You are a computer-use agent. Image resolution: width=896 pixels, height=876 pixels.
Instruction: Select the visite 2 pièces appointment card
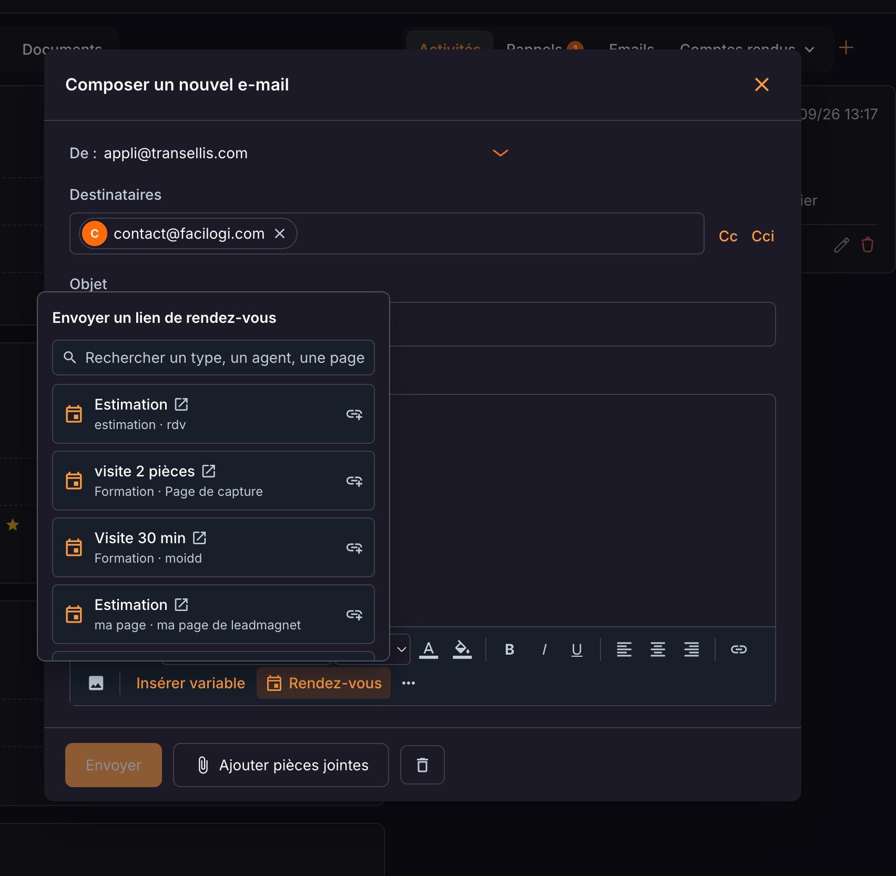[213, 481]
